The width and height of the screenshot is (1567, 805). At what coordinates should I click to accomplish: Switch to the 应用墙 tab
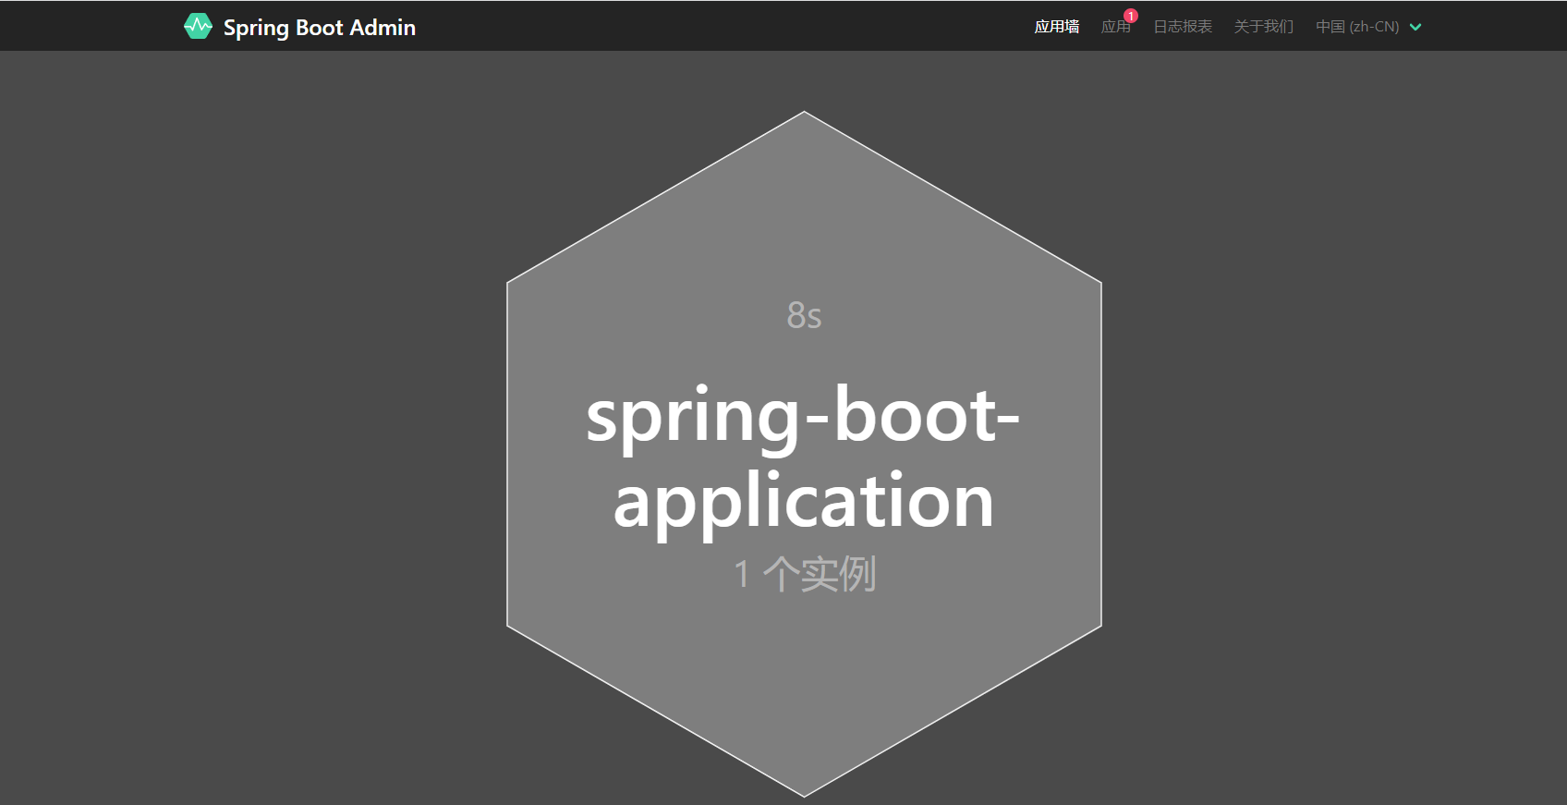coord(1057,27)
